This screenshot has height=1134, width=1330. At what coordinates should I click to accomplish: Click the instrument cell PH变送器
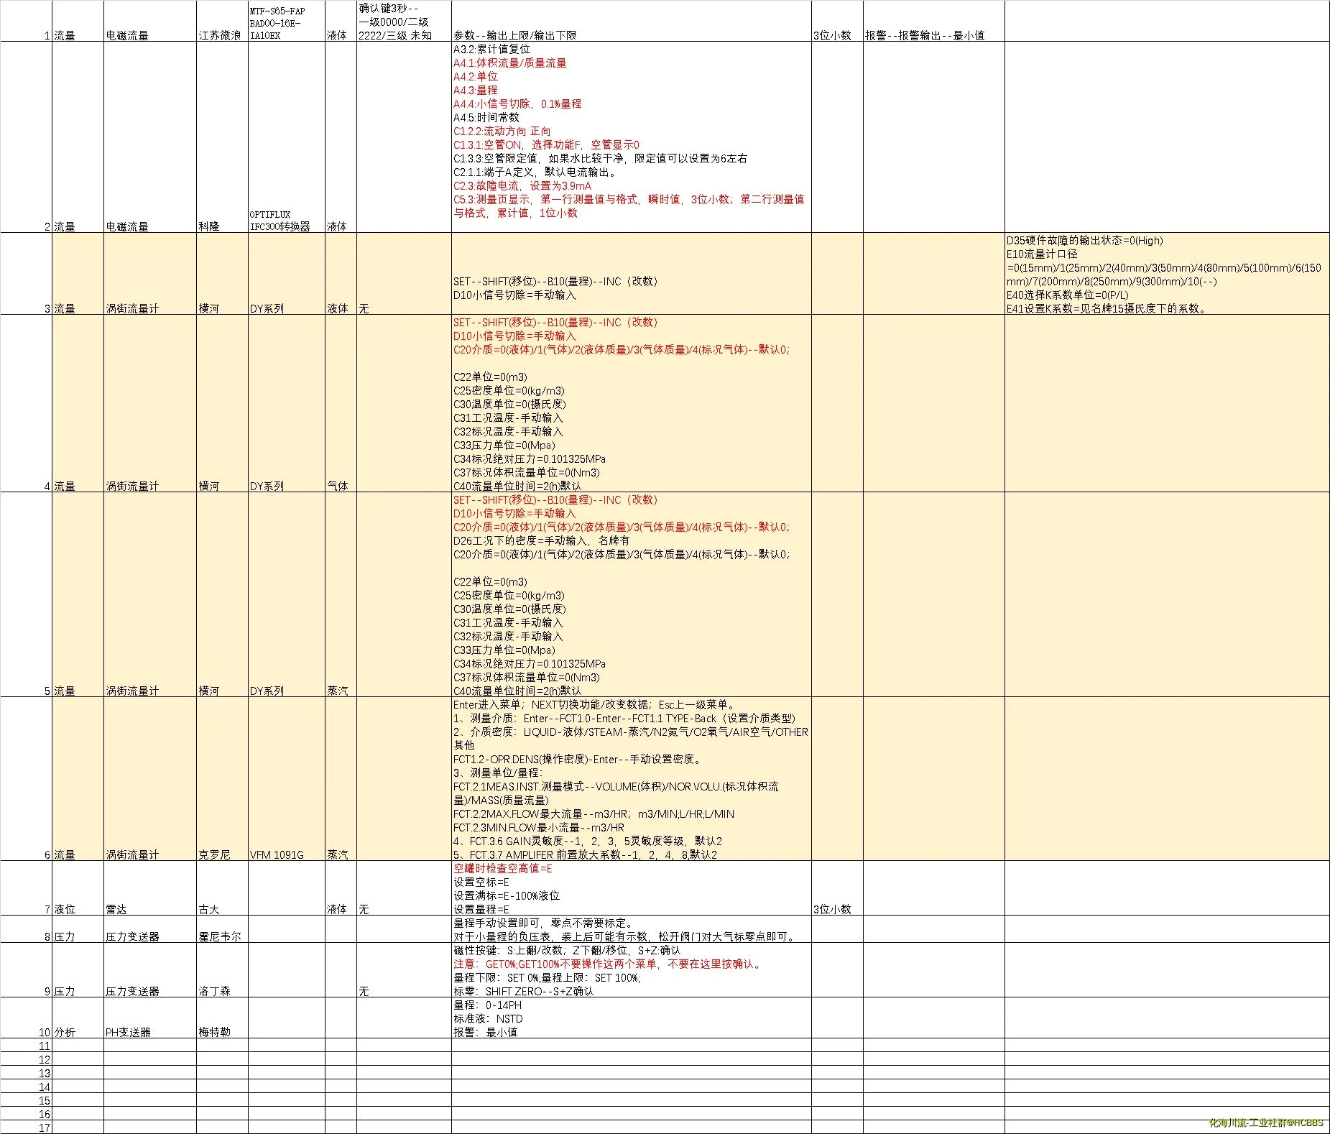[149, 1018]
